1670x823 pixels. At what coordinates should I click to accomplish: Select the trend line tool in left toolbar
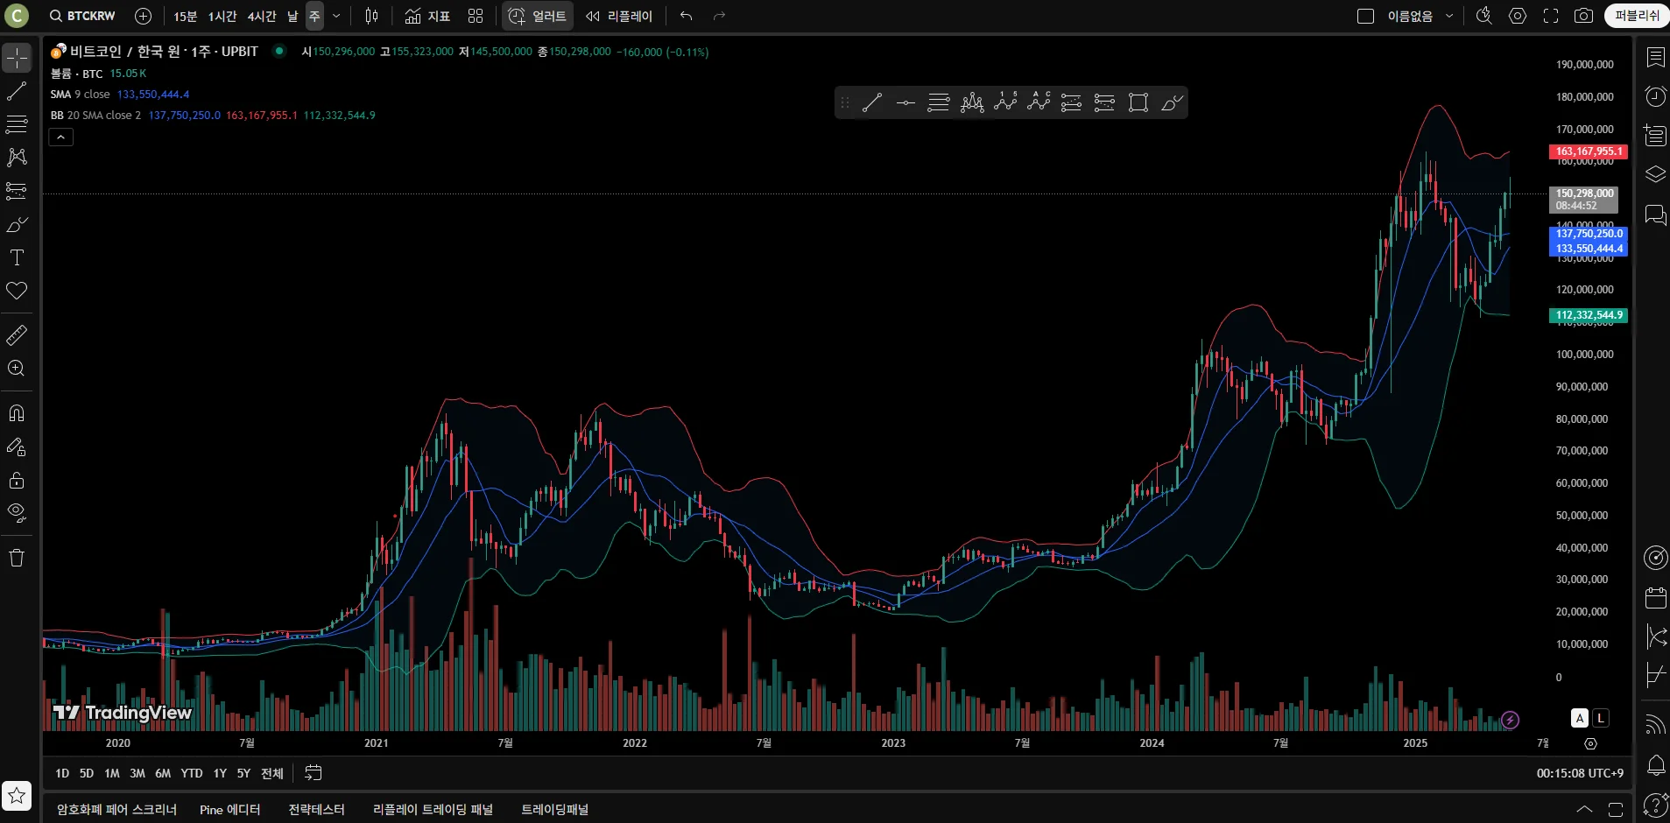pyautogui.click(x=17, y=91)
